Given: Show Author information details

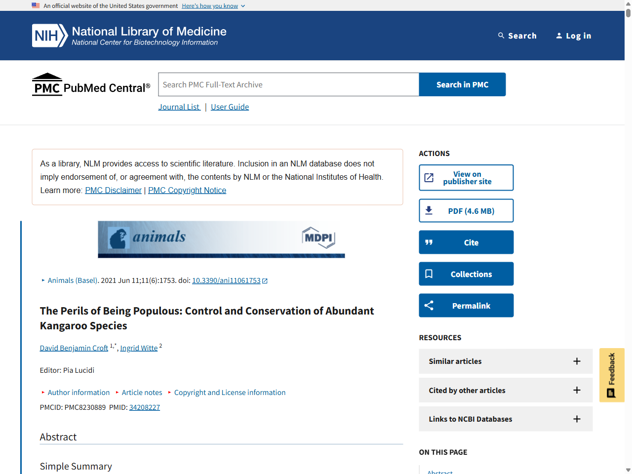Looking at the screenshot, I should click(79, 393).
